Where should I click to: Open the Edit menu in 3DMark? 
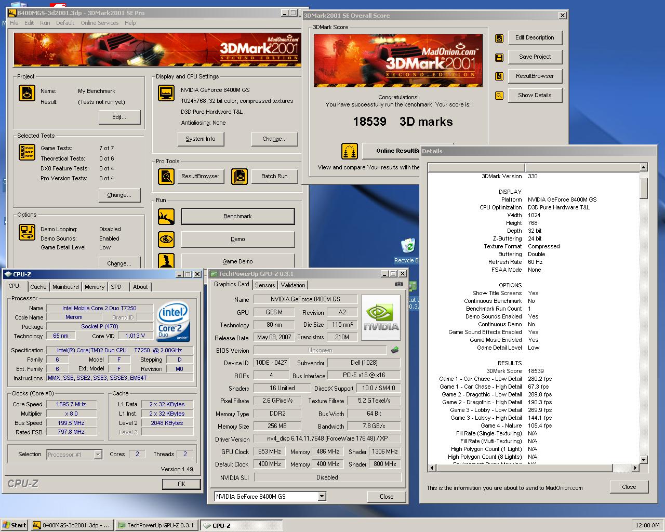point(29,23)
